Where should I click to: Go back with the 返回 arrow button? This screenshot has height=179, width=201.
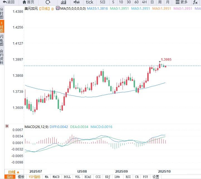[x=9, y=2]
